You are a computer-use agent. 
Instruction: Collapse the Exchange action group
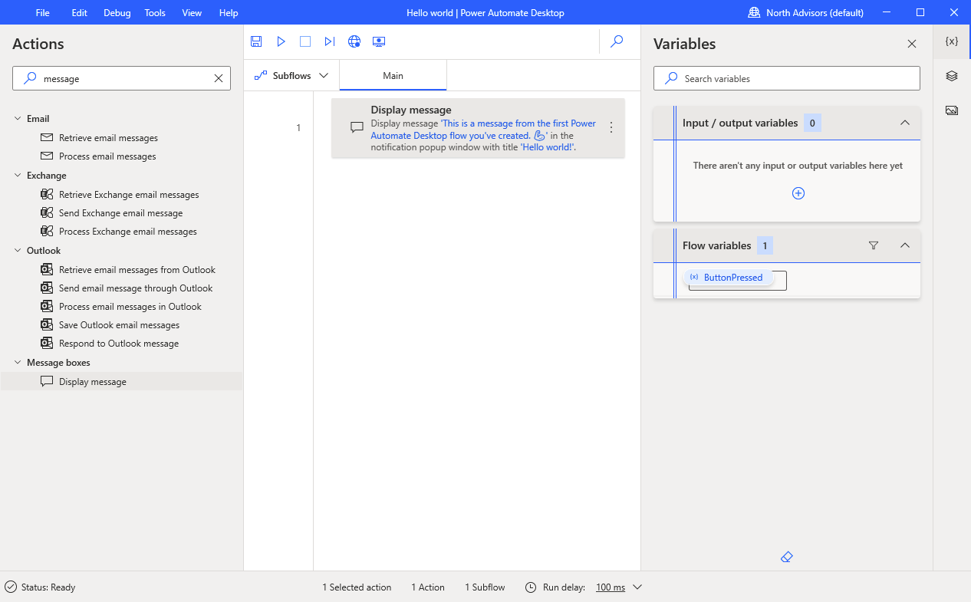[x=18, y=176]
